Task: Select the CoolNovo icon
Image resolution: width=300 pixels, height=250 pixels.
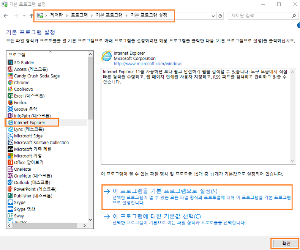Action: 10,89
